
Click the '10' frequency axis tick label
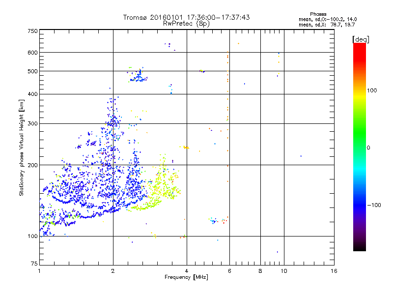click(x=284, y=271)
